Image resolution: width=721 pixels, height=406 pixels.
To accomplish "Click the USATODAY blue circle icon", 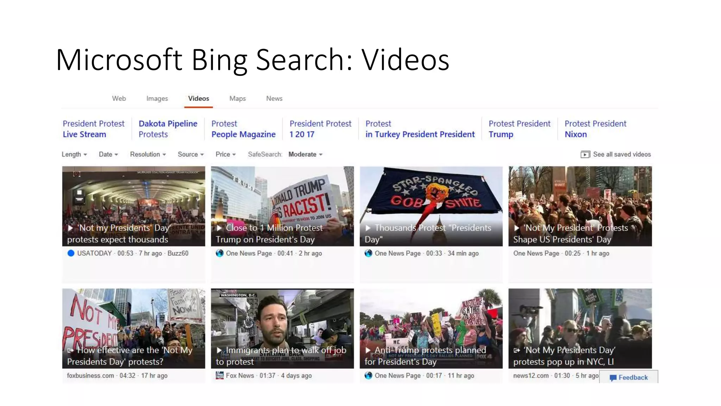I will coord(71,253).
